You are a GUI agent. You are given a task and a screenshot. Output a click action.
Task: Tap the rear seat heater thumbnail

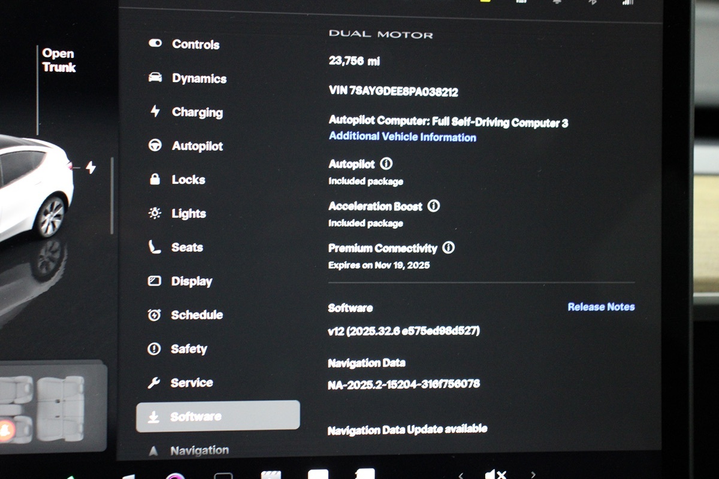pyautogui.click(x=60, y=407)
